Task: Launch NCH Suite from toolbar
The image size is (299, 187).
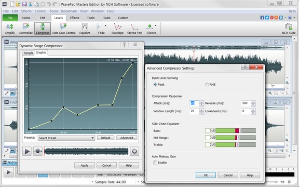Action: tap(289, 29)
